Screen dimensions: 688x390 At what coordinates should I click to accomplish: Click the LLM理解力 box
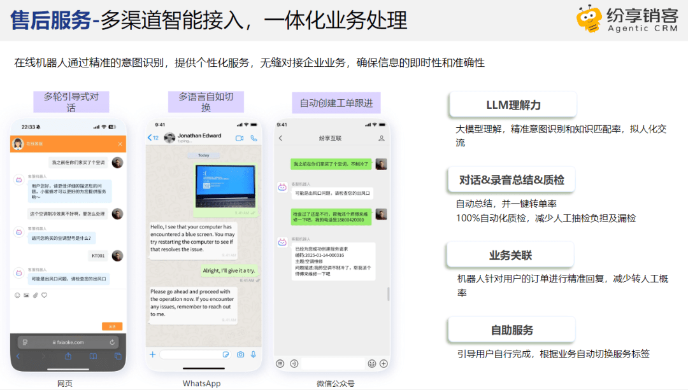[x=513, y=105]
